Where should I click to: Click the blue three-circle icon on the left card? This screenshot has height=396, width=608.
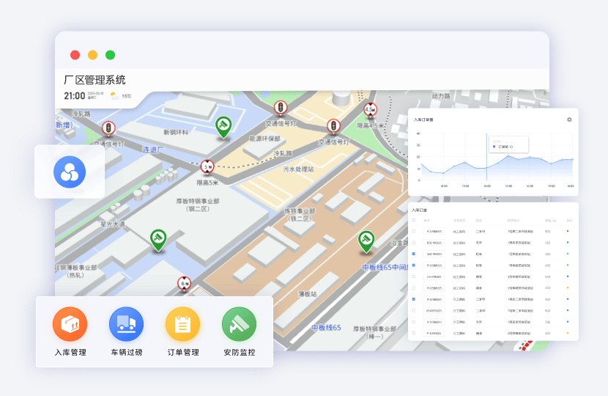(x=70, y=172)
